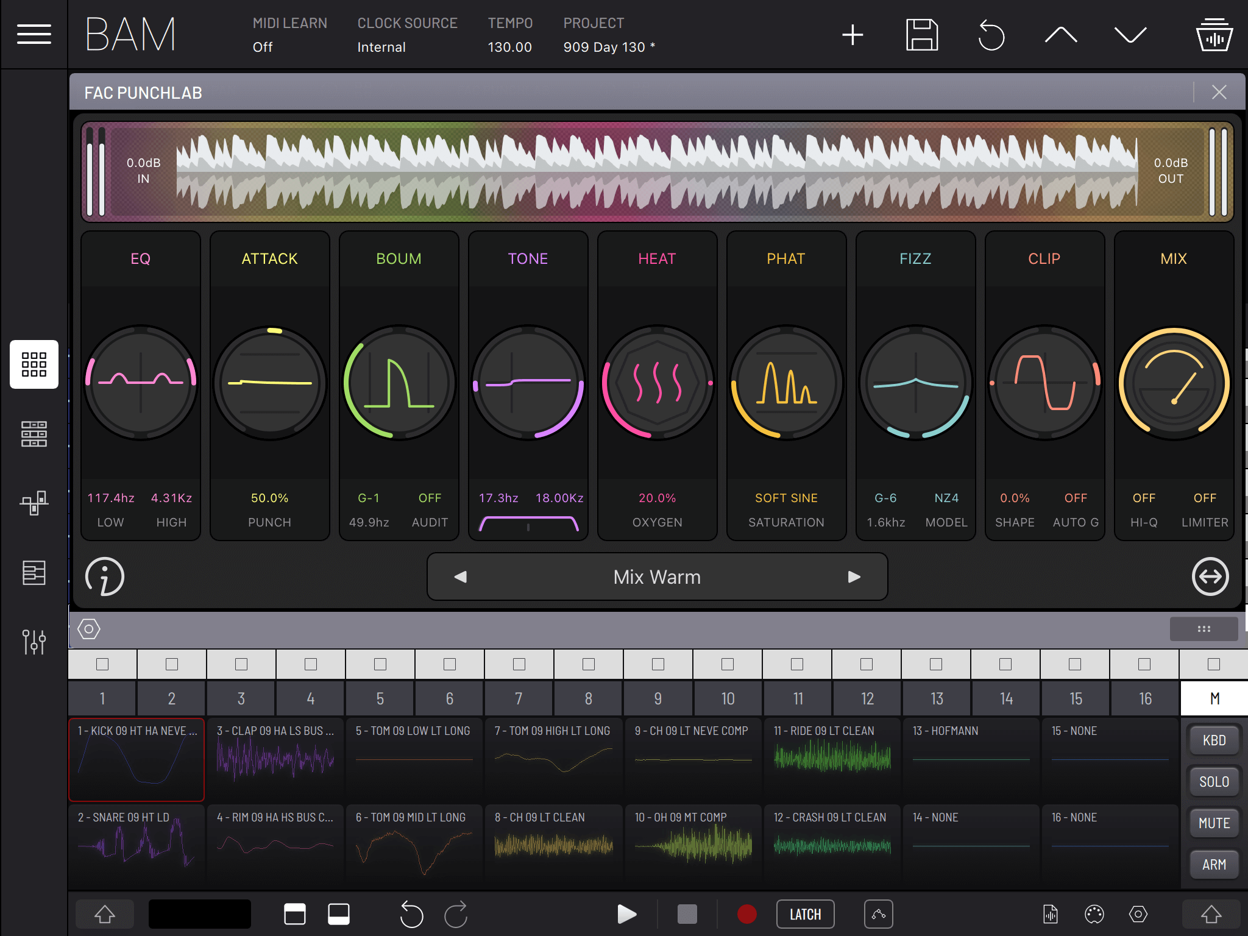Screen dimensions: 1248x936
Task: Change FIZZ NZ4 model selection
Action: tap(946, 498)
